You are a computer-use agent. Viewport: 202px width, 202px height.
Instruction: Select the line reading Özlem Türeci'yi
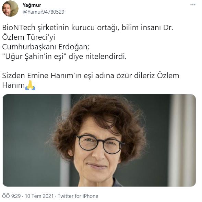pos(28,37)
